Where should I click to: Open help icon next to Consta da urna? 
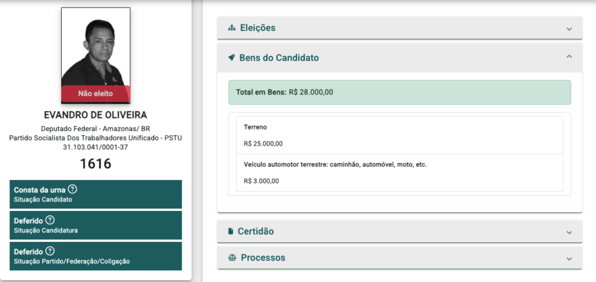[x=72, y=189]
